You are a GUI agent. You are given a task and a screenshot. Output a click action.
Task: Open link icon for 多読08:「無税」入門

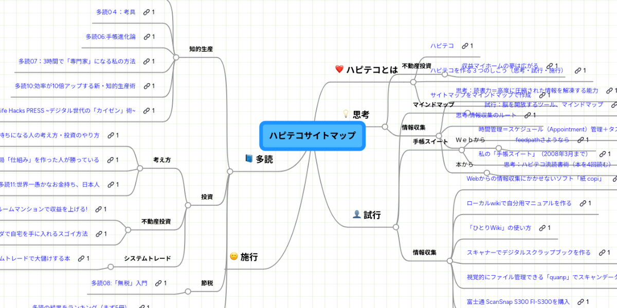click(x=158, y=283)
